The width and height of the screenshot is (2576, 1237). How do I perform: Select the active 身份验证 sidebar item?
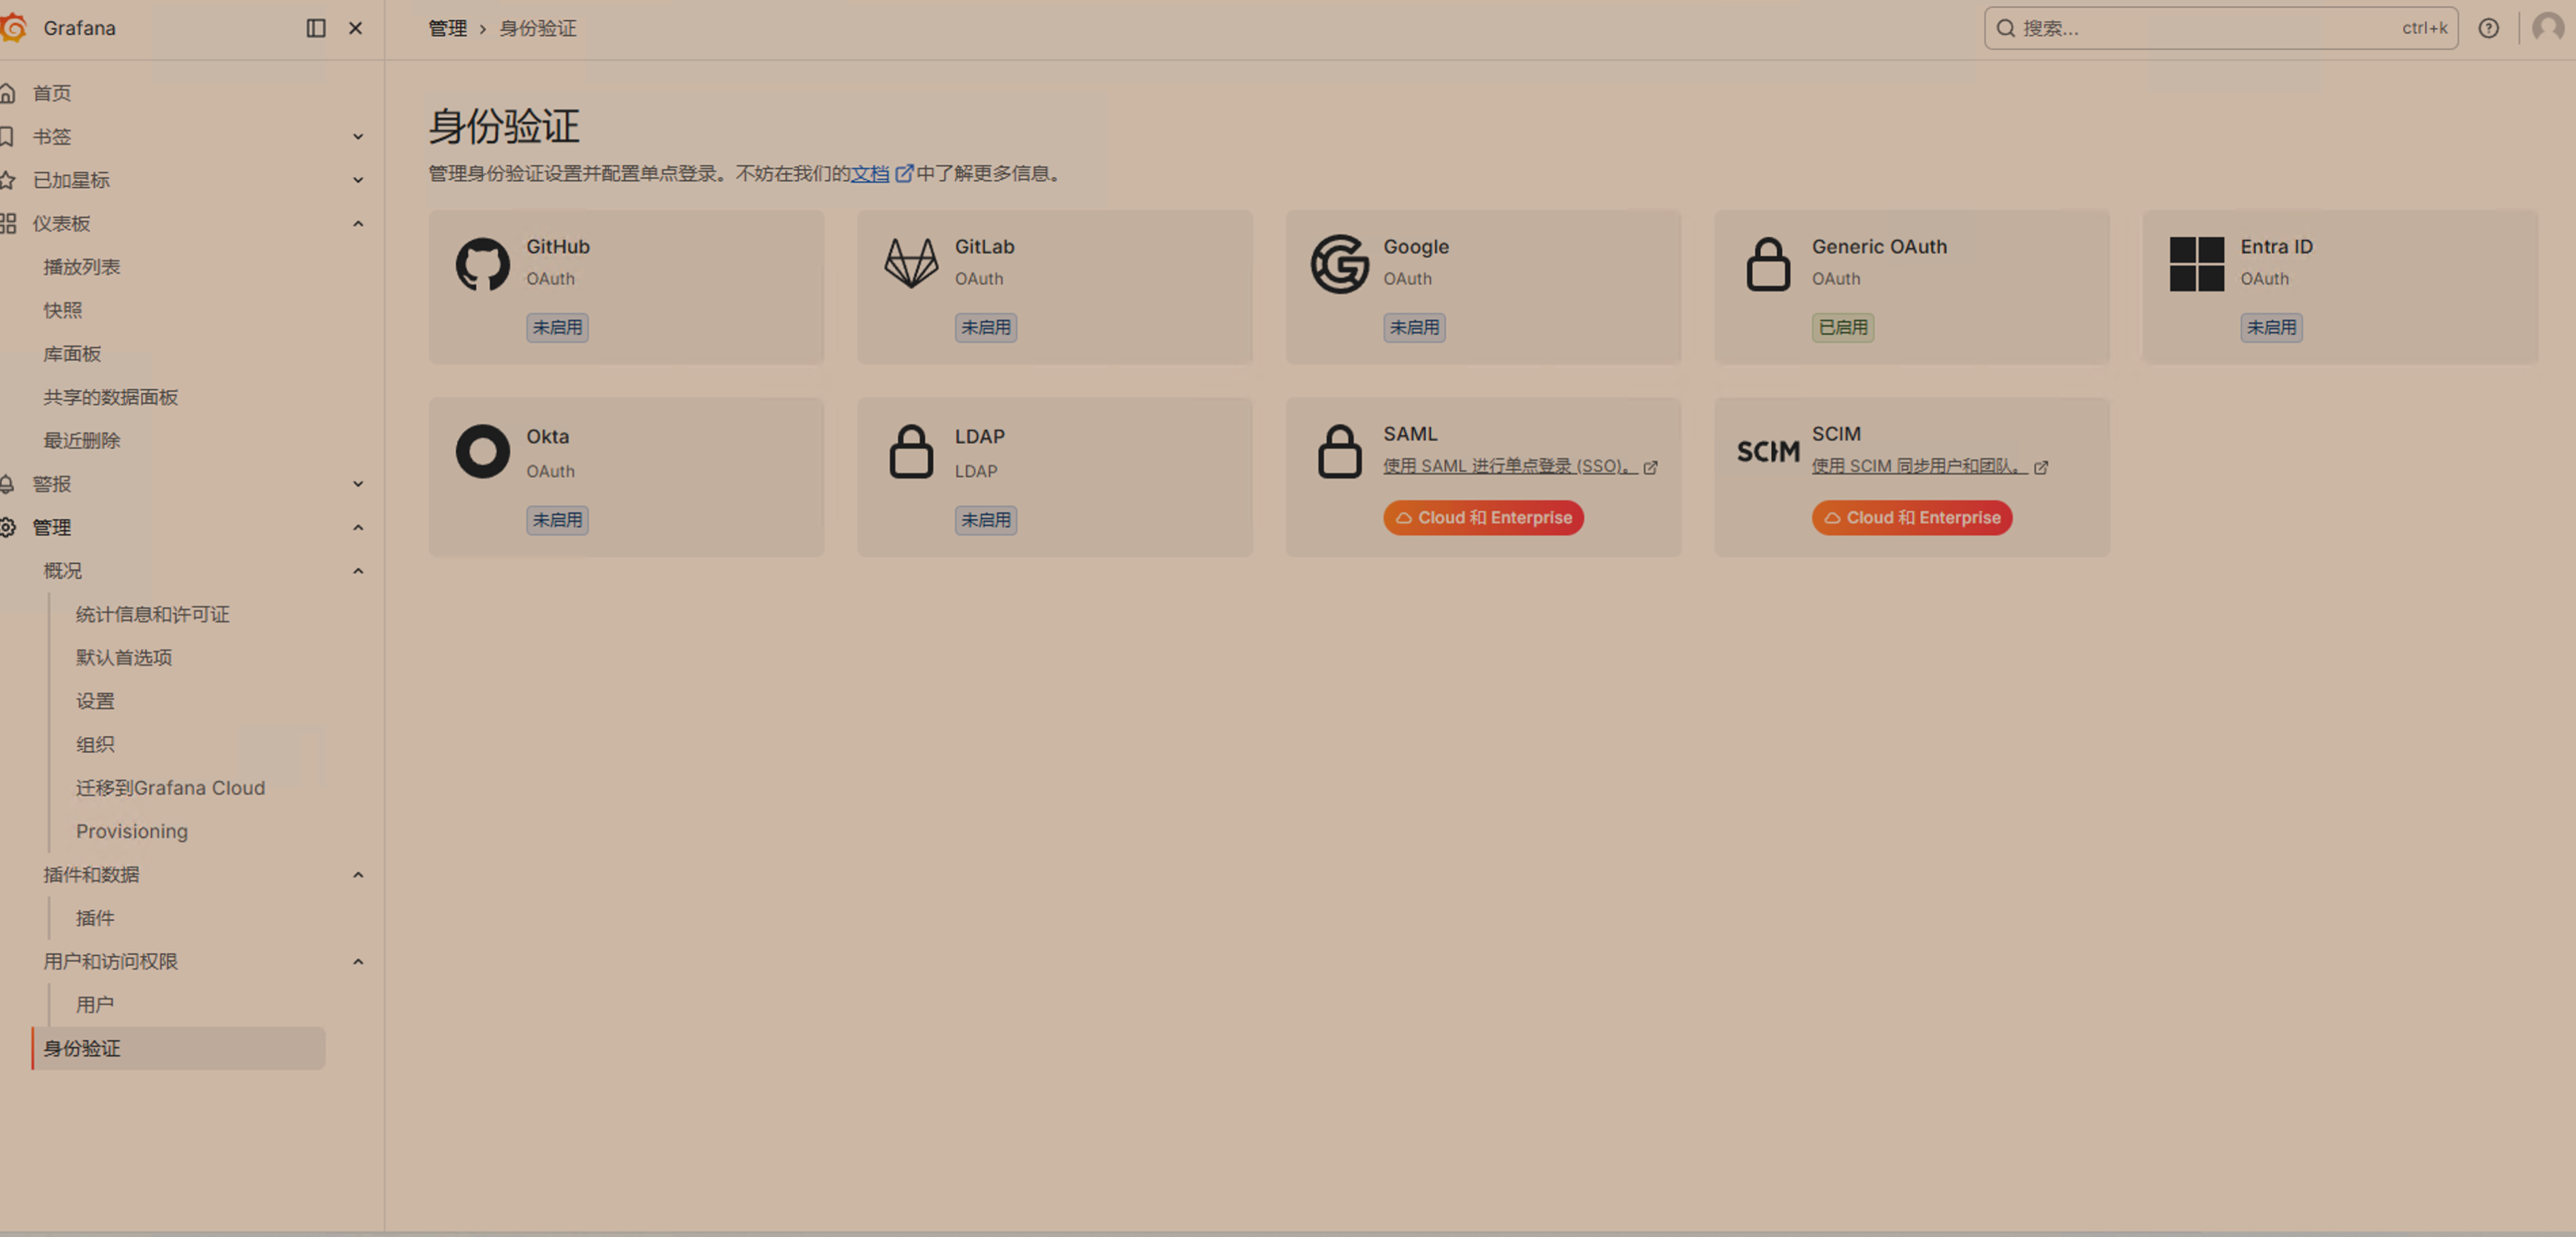click(x=178, y=1049)
